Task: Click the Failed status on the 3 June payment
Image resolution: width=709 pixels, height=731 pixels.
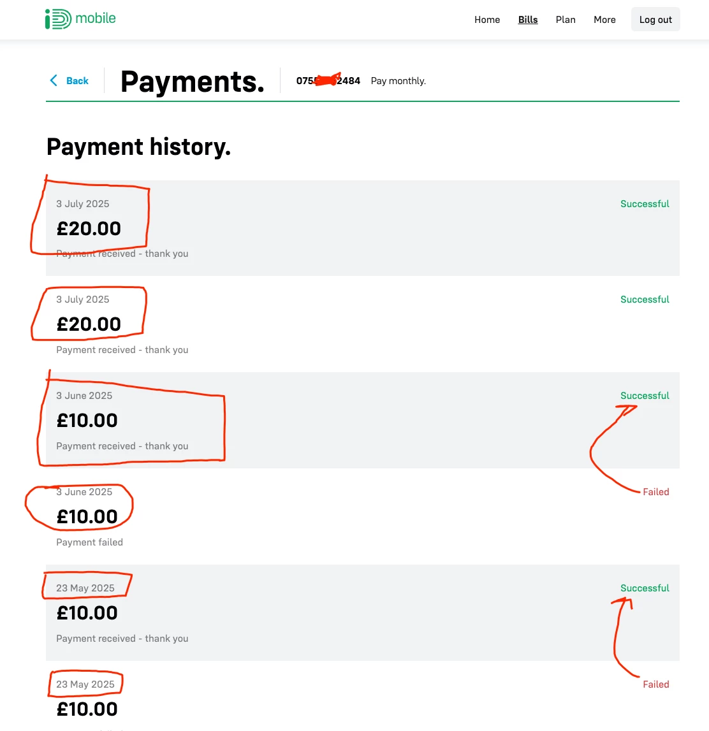Action: coord(655,492)
